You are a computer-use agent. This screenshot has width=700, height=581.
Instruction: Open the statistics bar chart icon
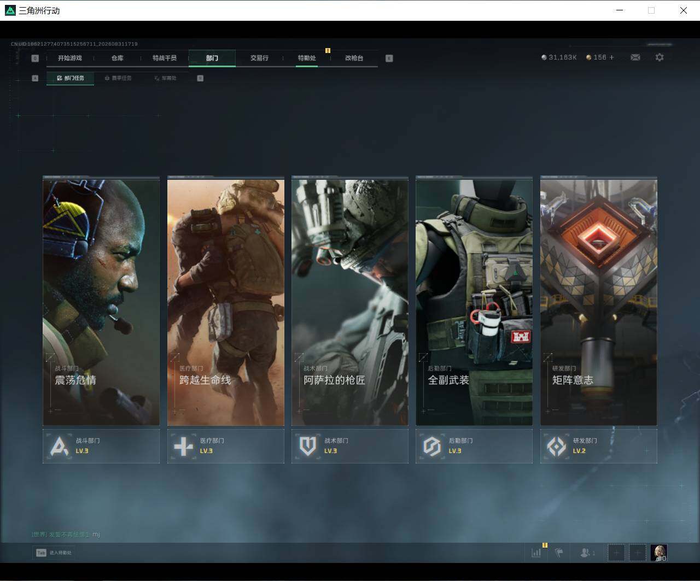536,553
